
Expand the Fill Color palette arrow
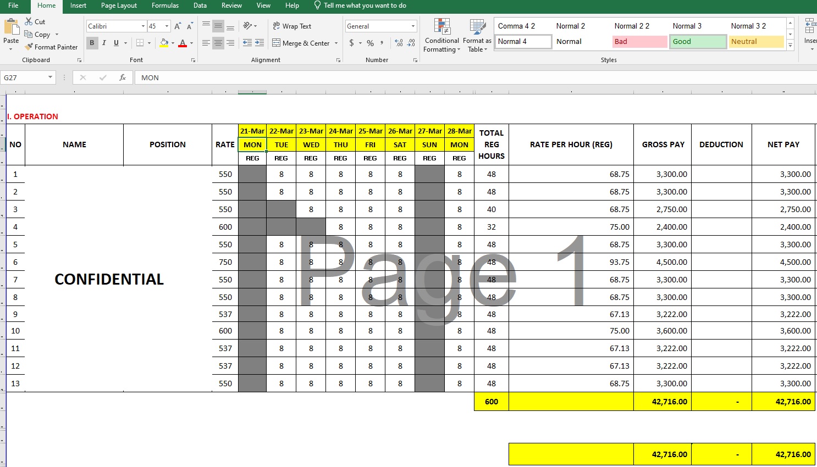(173, 43)
